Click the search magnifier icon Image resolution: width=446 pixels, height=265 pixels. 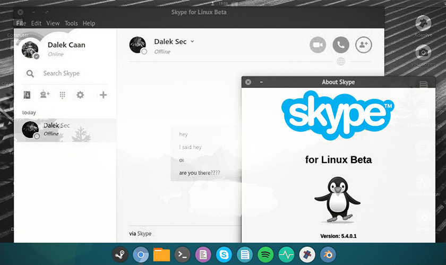coord(30,74)
